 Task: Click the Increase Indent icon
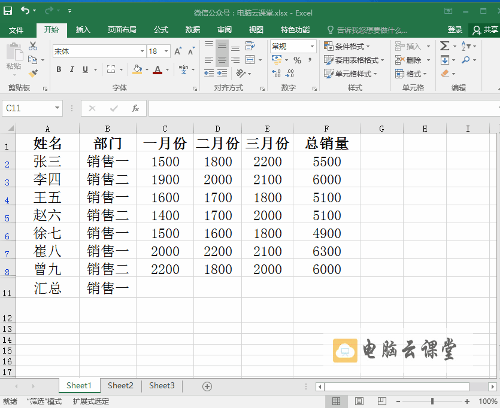222,74
